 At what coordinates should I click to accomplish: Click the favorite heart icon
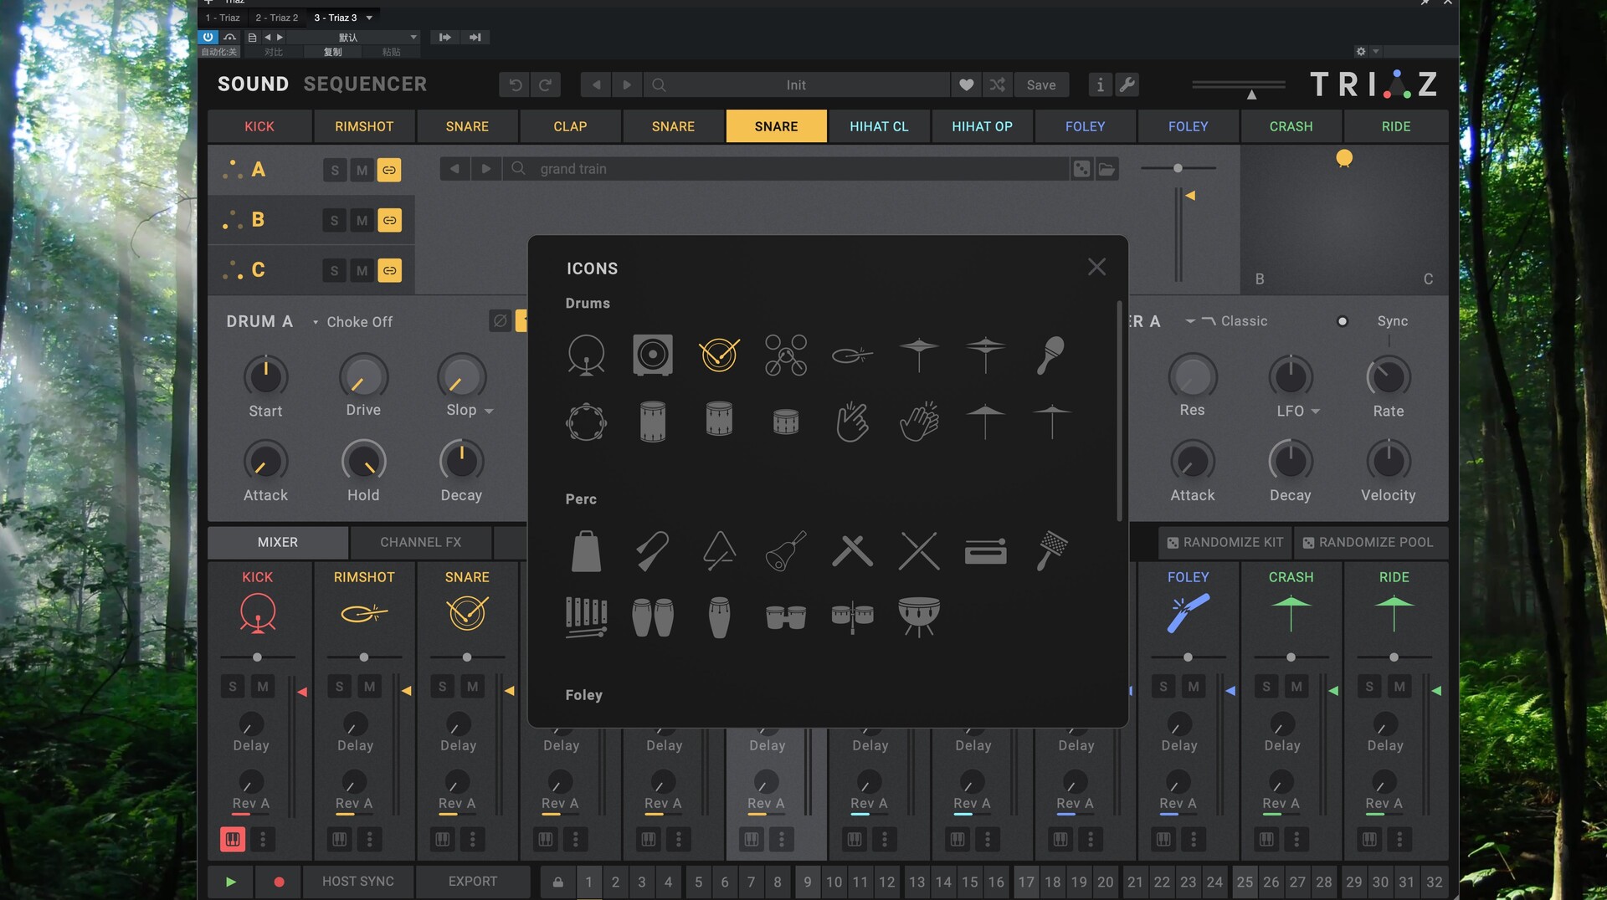tap(966, 84)
